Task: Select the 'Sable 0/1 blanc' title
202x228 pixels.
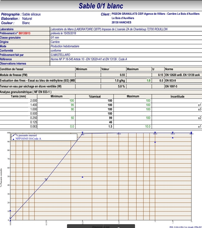Action: pos(101,6)
